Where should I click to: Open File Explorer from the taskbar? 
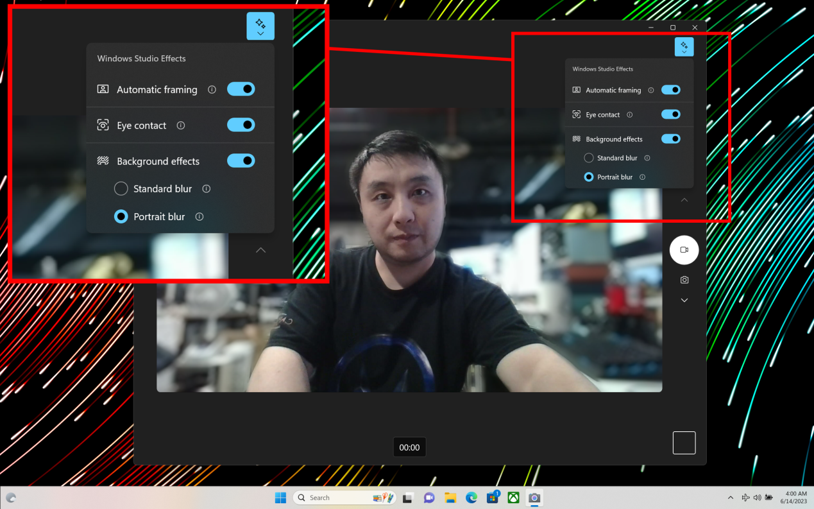[x=450, y=497]
